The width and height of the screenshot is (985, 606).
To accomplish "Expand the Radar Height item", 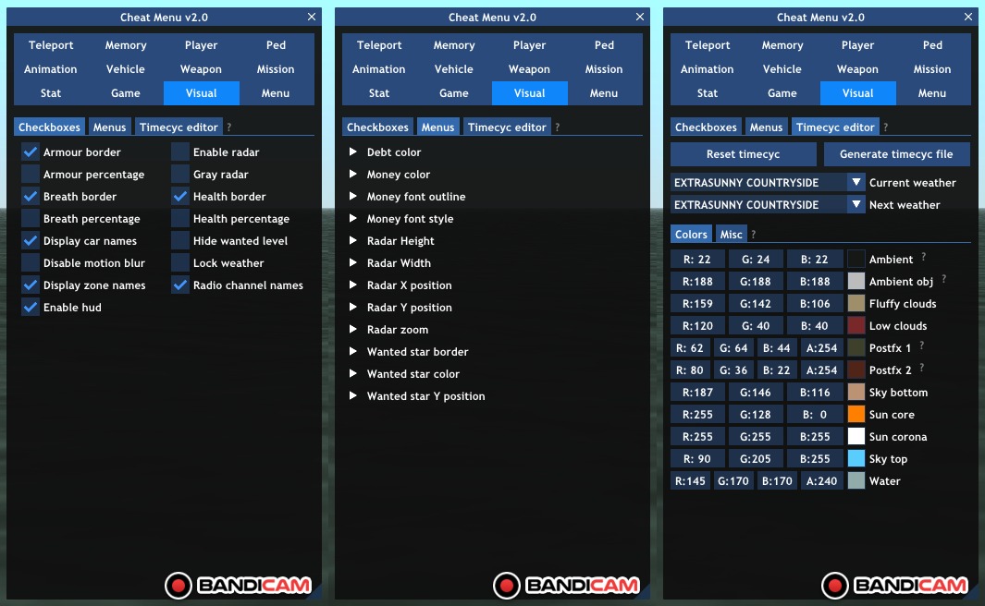I will (353, 240).
